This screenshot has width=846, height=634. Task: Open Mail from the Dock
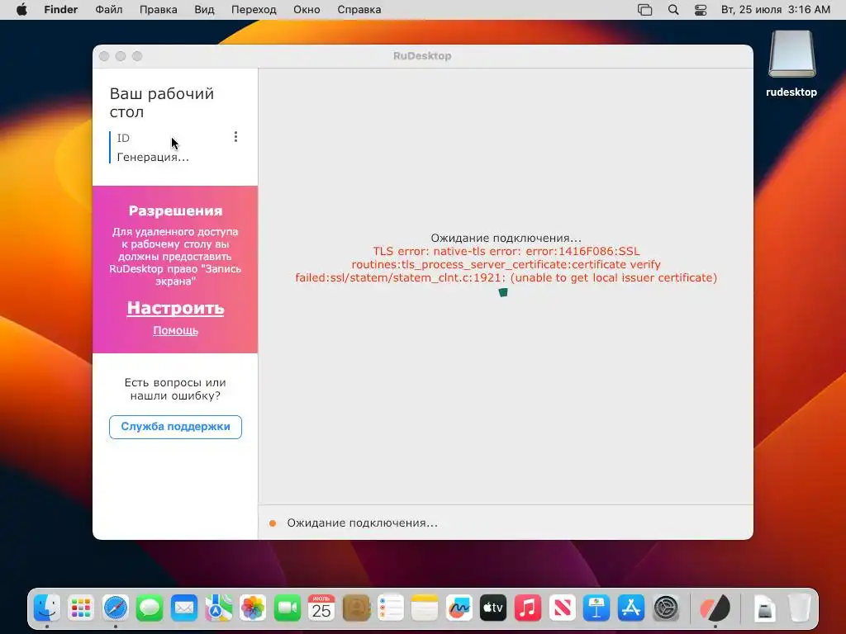(184, 608)
